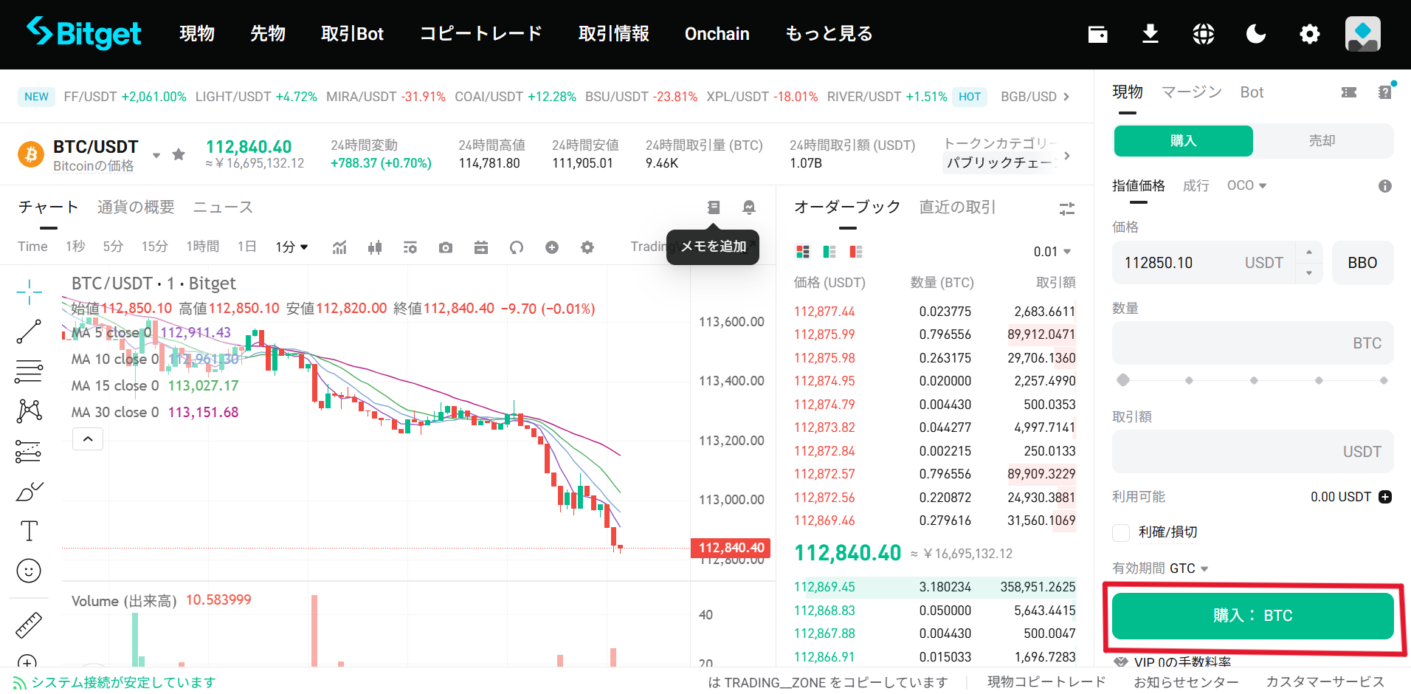Expand the 0.01 order book precision dropdown
The height and width of the screenshot is (694, 1411).
(1053, 251)
